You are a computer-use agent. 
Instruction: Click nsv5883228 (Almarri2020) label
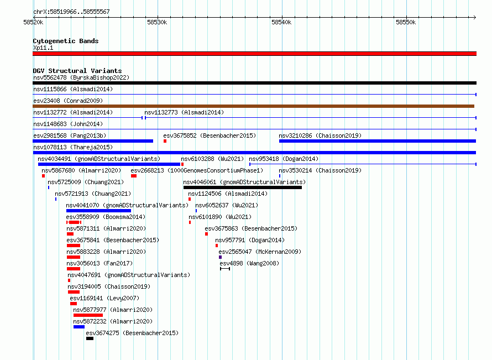[x=106, y=252]
